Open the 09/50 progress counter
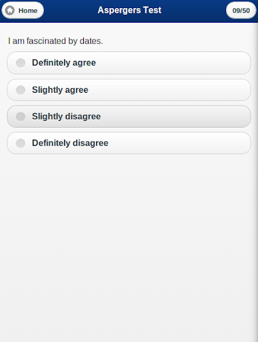Image resolution: width=258 pixels, height=342 pixels. [241, 10]
